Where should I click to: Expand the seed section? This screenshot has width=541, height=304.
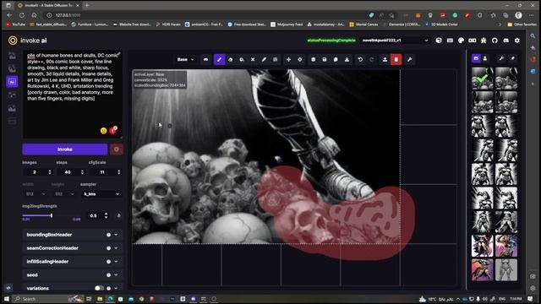[73, 275]
